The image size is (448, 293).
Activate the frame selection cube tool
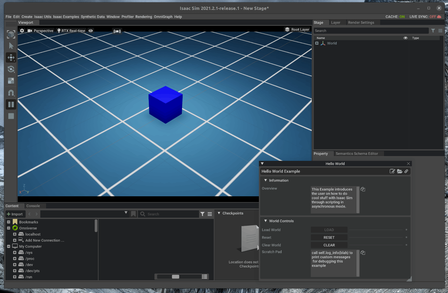pos(11,34)
